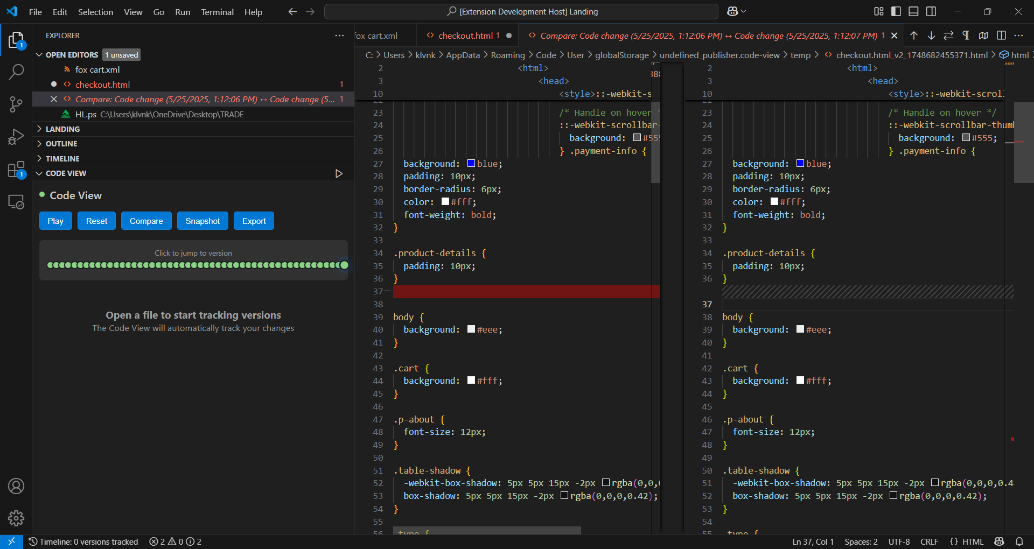Viewport: 1034px width, 549px height.
Task: Go to previous change arrow
Action: coord(914,36)
